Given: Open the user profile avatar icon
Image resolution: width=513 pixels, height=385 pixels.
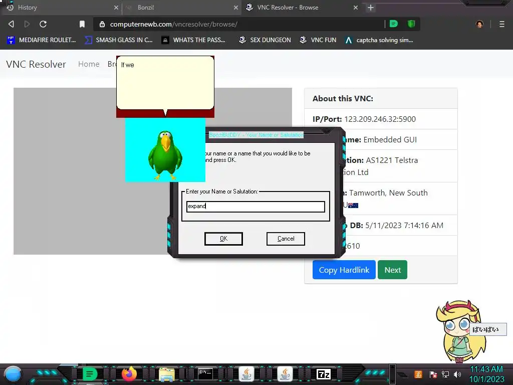Looking at the screenshot, I should pyautogui.click(x=479, y=24).
